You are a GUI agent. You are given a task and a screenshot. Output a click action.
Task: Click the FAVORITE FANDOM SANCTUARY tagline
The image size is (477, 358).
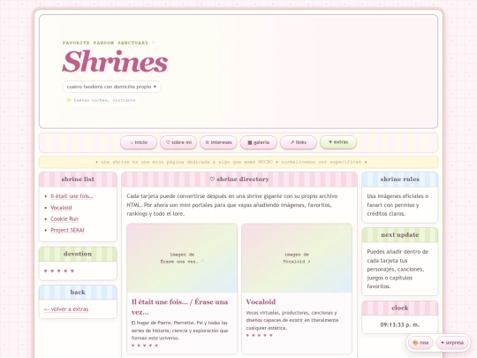pyautogui.click(x=109, y=43)
